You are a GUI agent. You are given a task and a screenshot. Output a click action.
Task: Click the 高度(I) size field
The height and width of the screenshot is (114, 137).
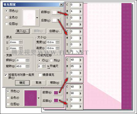click(x=51, y=48)
